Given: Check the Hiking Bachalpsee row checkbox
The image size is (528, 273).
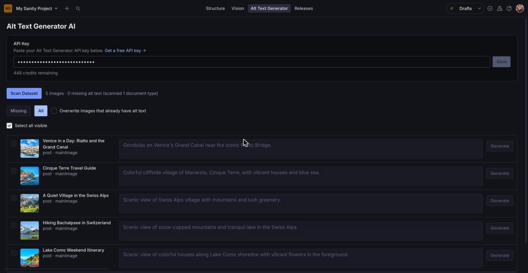Looking at the screenshot, I should click(x=14, y=225).
